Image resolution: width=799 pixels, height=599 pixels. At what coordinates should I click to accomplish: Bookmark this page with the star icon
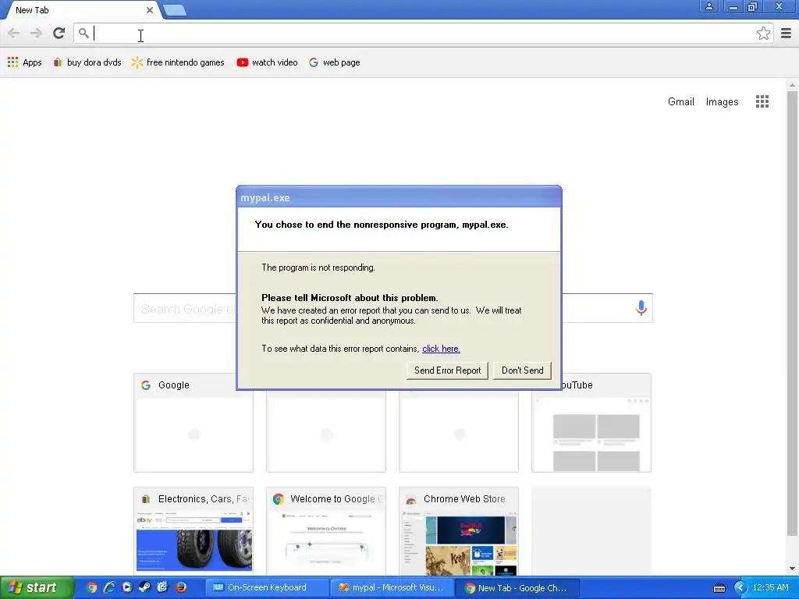pyautogui.click(x=763, y=34)
